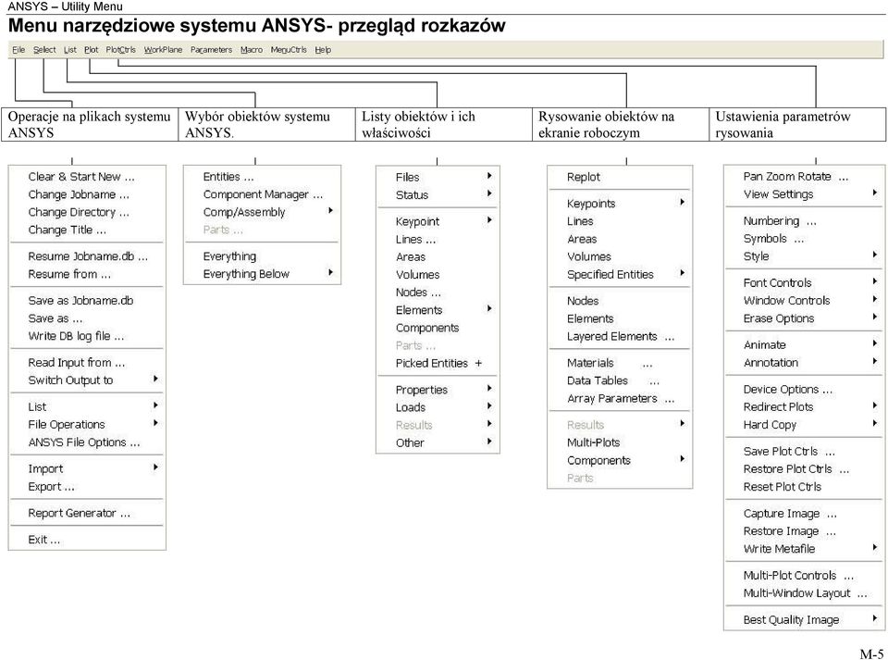
Task: Choose Numbering entry
Action: click(x=804, y=221)
